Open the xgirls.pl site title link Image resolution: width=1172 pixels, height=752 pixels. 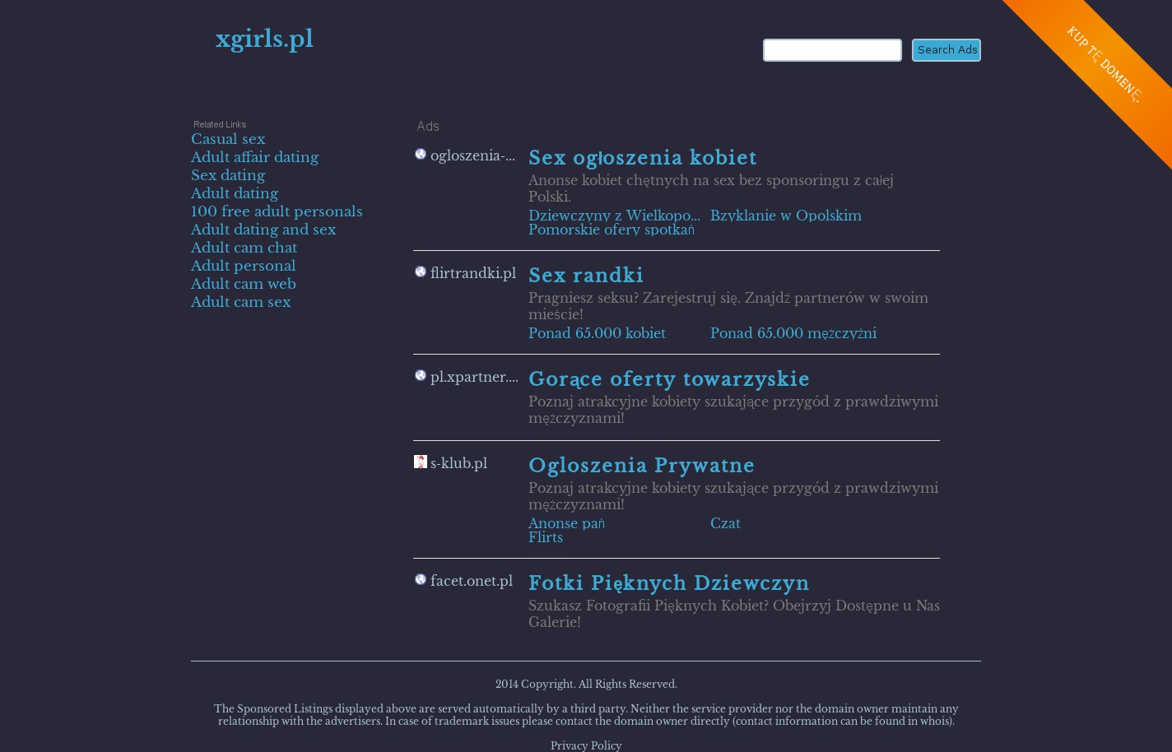(x=264, y=39)
